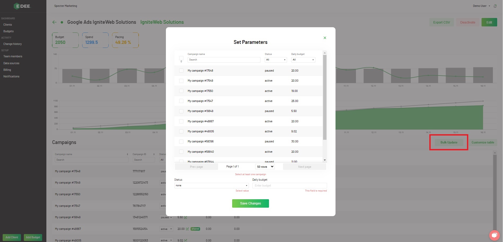The image size is (503, 242).
Task: Open Change history in the sidebar
Action: tap(12, 44)
